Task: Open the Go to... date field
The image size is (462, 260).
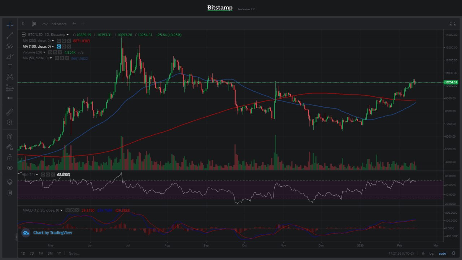Action: (x=74, y=253)
